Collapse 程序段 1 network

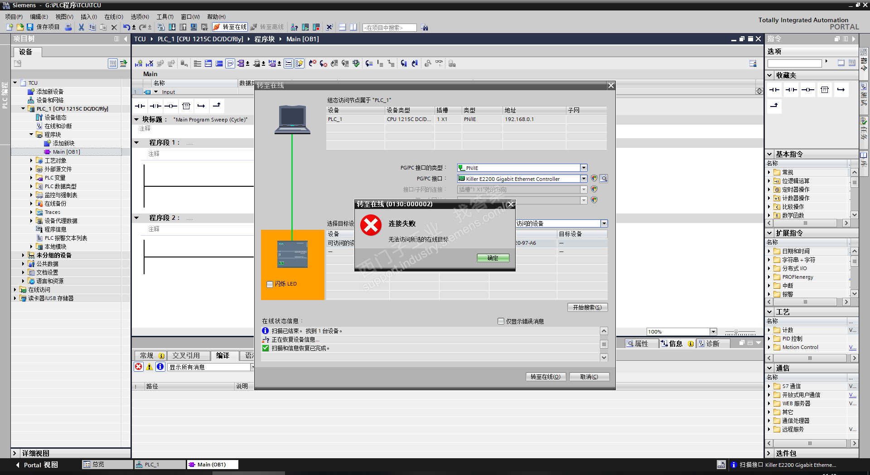coord(137,143)
